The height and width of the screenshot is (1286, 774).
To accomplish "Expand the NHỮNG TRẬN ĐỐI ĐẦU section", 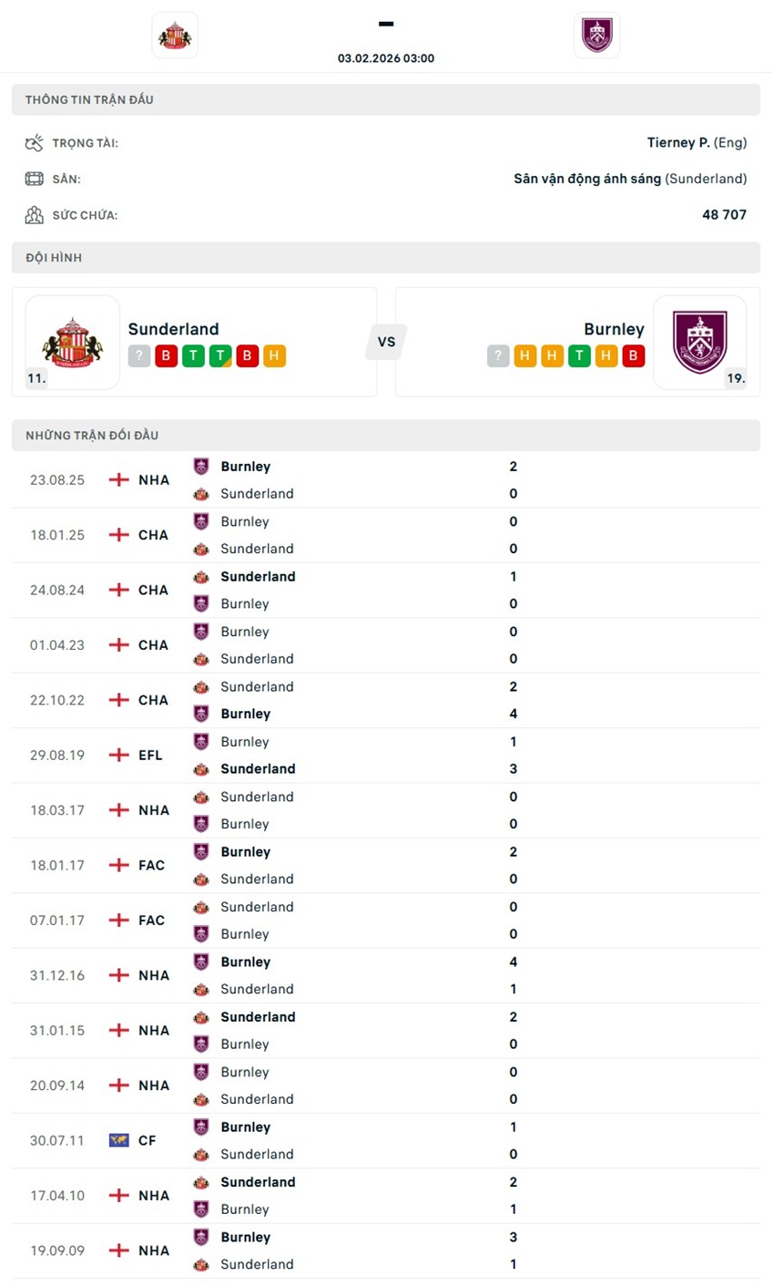I will click(x=386, y=435).
